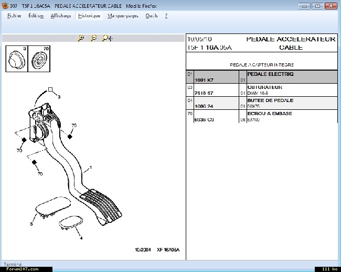Click the lowest black diamond marker 70
341x272 pixels.
pos(34,162)
